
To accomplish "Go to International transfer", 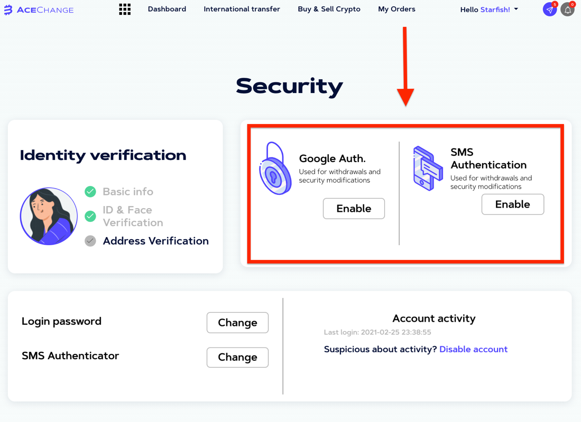I will point(242,9).
